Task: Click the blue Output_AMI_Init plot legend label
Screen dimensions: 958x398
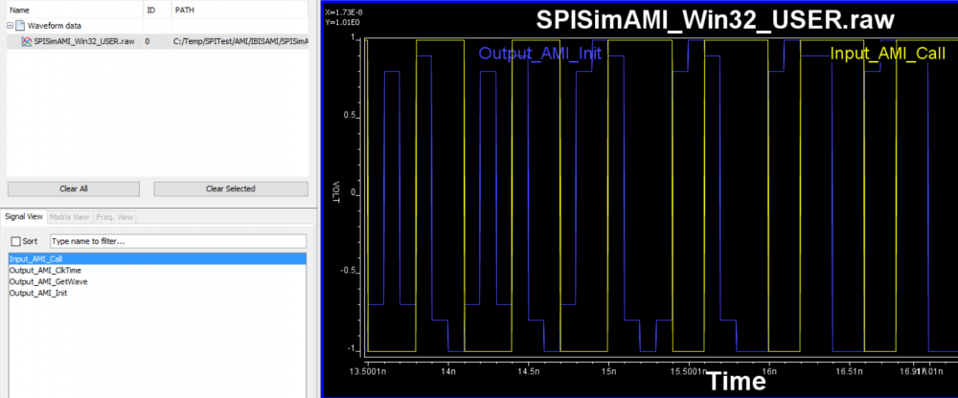Action: tap(539, 53)
